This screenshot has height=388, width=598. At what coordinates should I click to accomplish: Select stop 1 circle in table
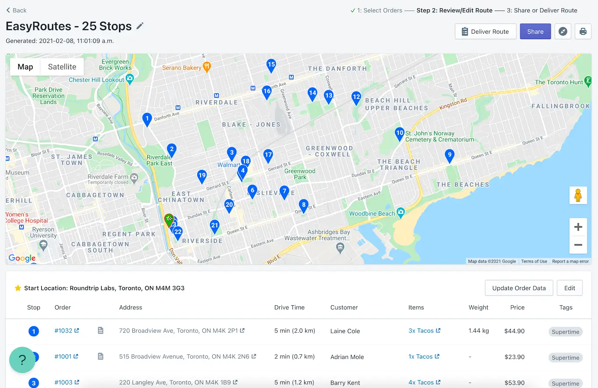point(33,331)
